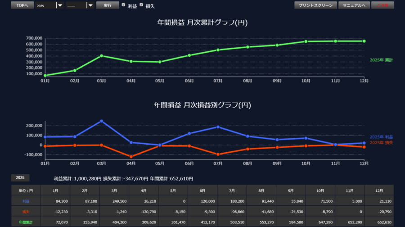The height and width of the screenshot is (227, 405).
Task: Select the green 2025年 累計 legend label
Action: point(381,60)
